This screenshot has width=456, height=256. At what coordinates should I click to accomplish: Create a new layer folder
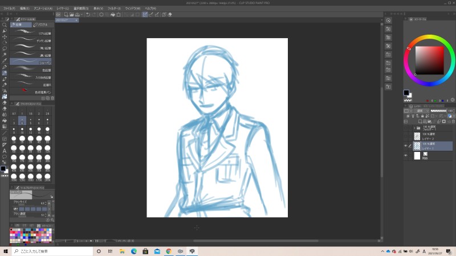[x=430, y=122]
